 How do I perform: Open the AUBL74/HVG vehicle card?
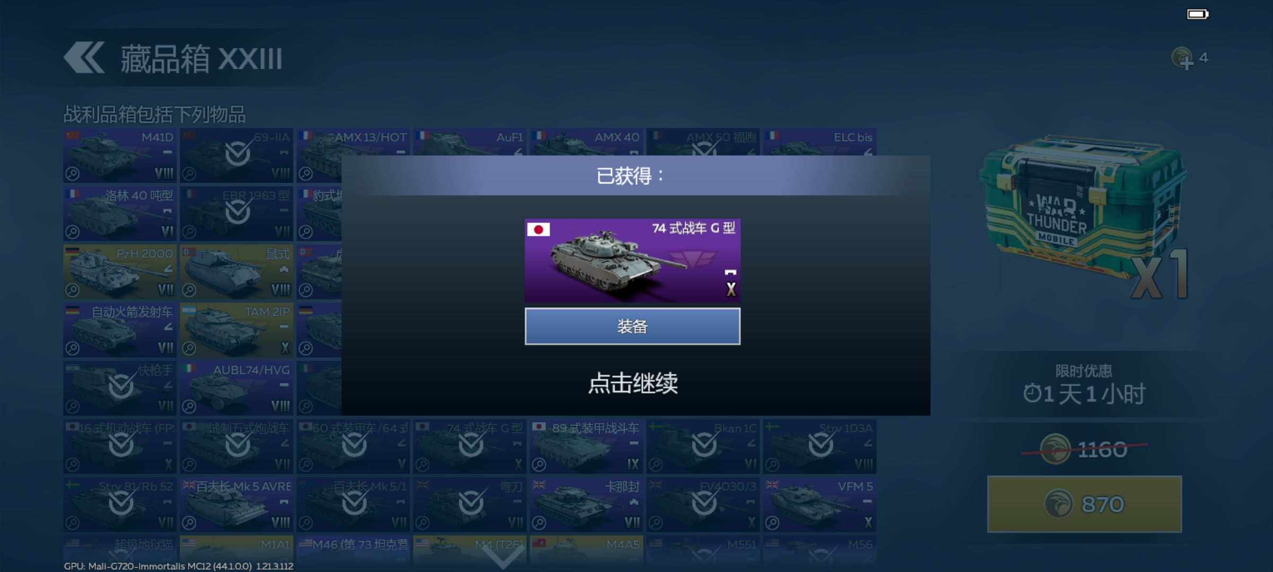coord(237,388)
